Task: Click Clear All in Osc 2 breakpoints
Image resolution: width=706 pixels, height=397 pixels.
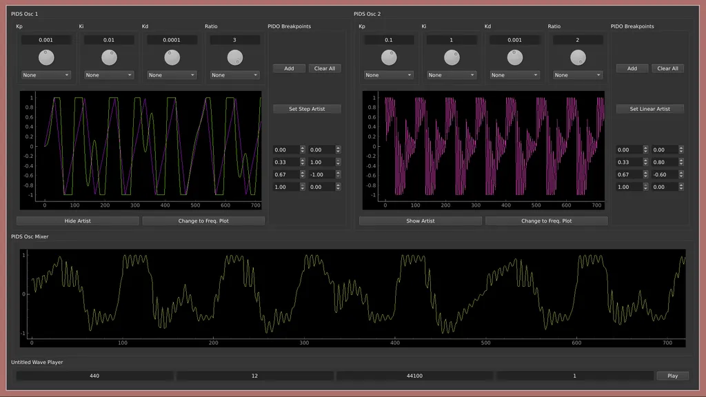Action: (x=667, y=69)
